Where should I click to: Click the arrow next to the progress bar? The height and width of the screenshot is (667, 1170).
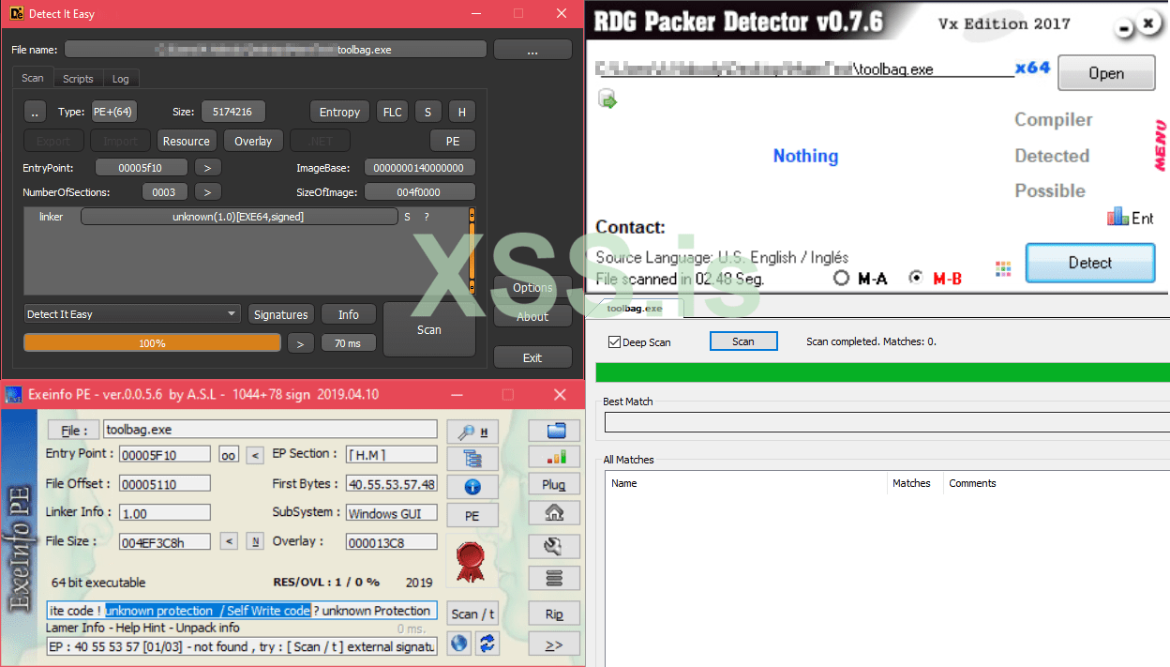pos(300,343)
